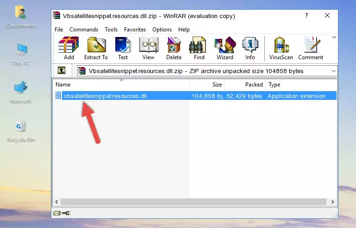Click the horizontal scrollbar right arrow
356x228 pixels.
332,202
